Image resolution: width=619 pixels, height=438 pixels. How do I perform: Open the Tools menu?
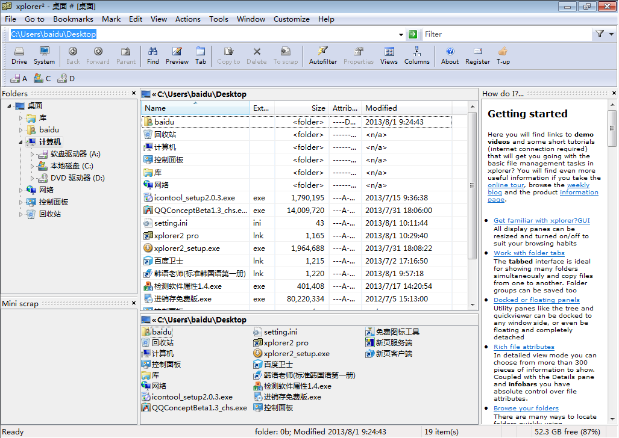pos(219,19)
